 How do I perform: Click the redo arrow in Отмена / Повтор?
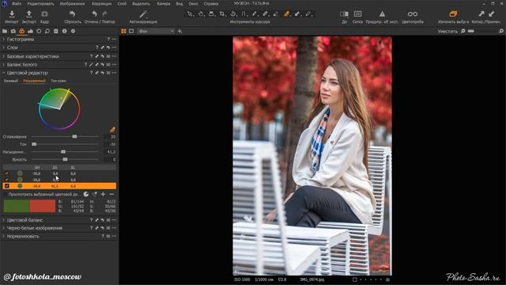tap(105, 14)
